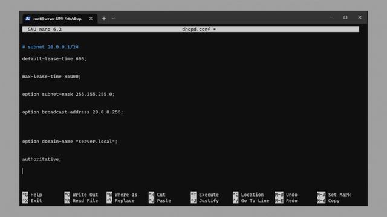
Task: Click the GNU nano 6.2 title text
Action: 45,30
